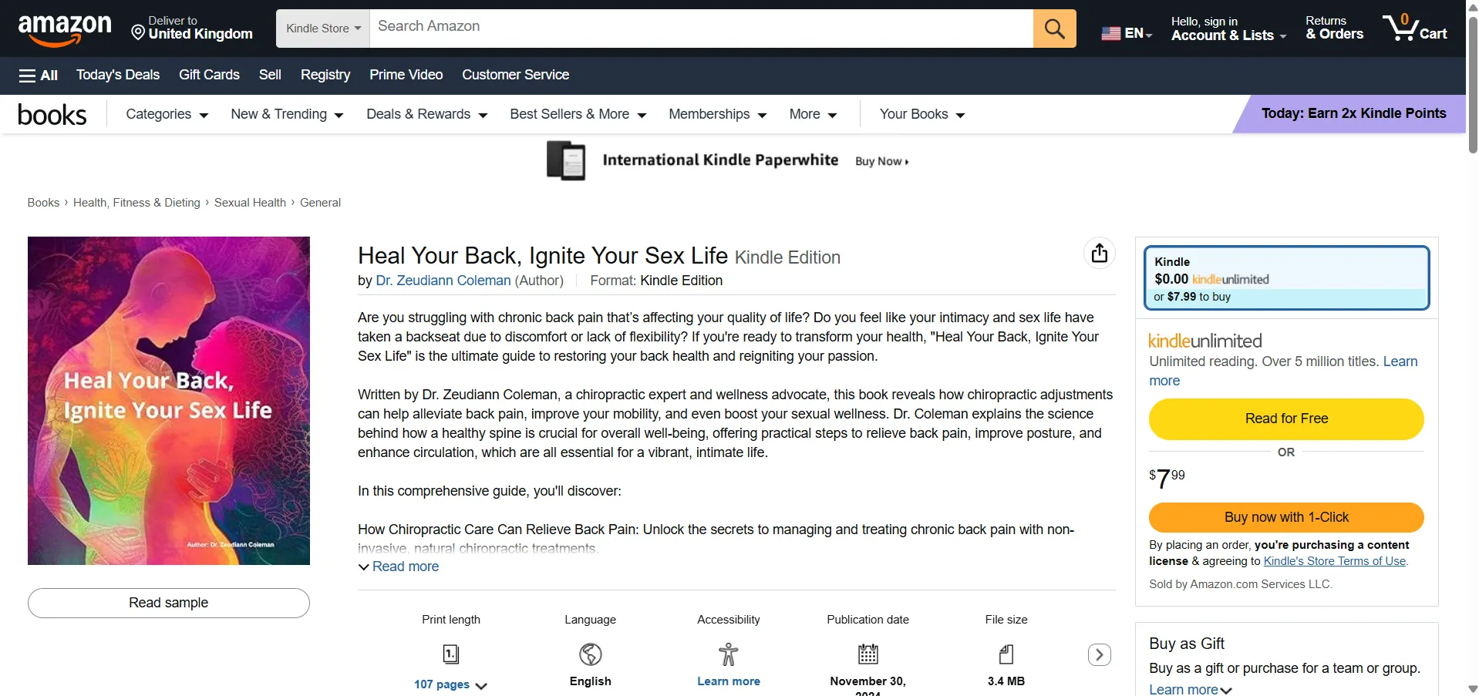Open the EN language selector
Image resolution: width=1479 pixels, height=696 pixels.
[1127, 33]
